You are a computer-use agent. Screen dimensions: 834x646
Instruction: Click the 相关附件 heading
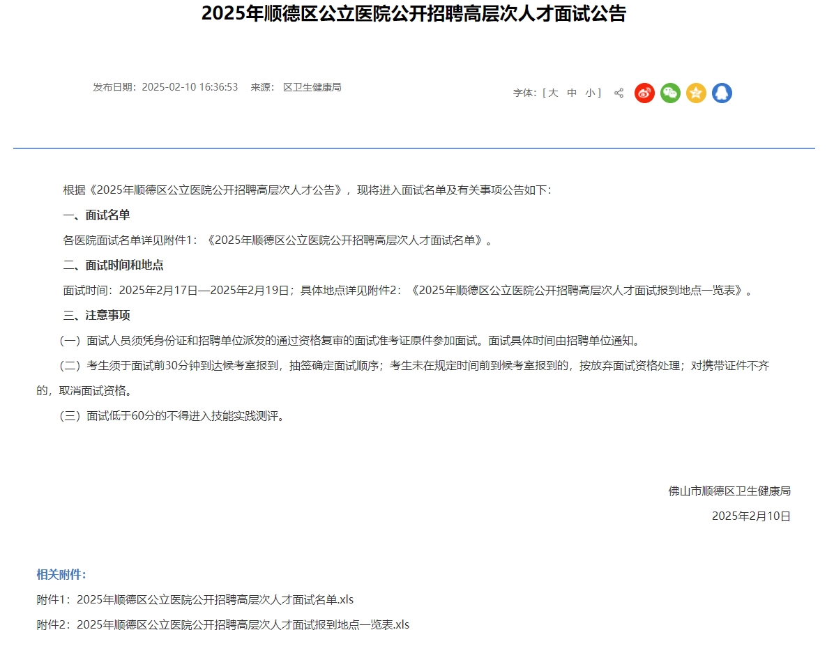click(x=61, y=575)
